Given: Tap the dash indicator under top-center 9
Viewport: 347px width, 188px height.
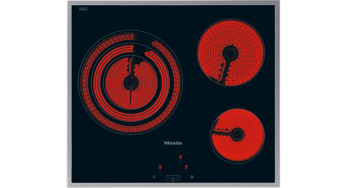Looking at the screenshot, I should [x=180, y=162].
